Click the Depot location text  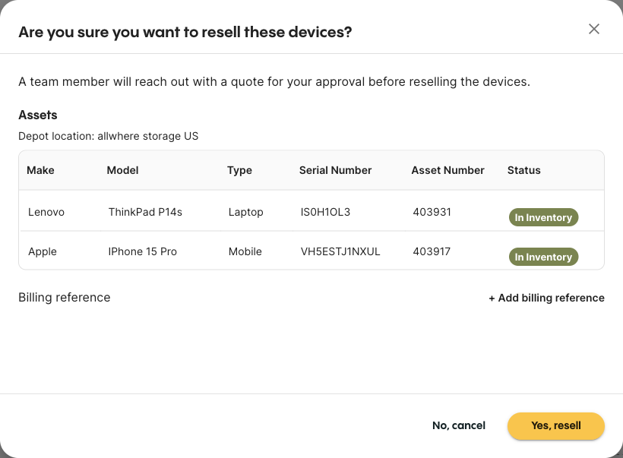click(108, 136)
